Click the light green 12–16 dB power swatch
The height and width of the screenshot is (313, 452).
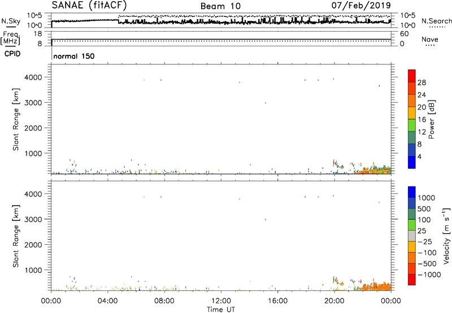coord(412,125)
